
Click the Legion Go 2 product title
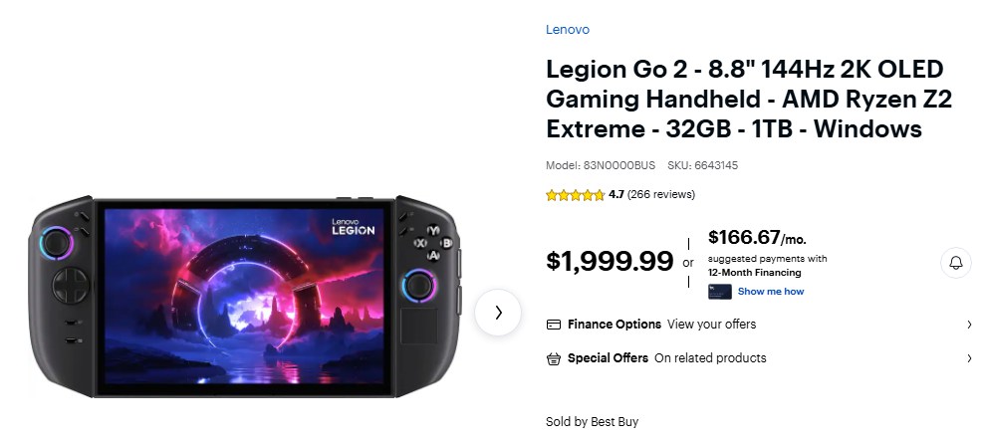[x=743, y=100]
